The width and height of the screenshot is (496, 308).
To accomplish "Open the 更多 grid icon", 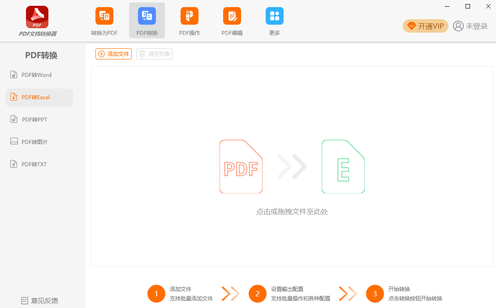I will 275,16.
